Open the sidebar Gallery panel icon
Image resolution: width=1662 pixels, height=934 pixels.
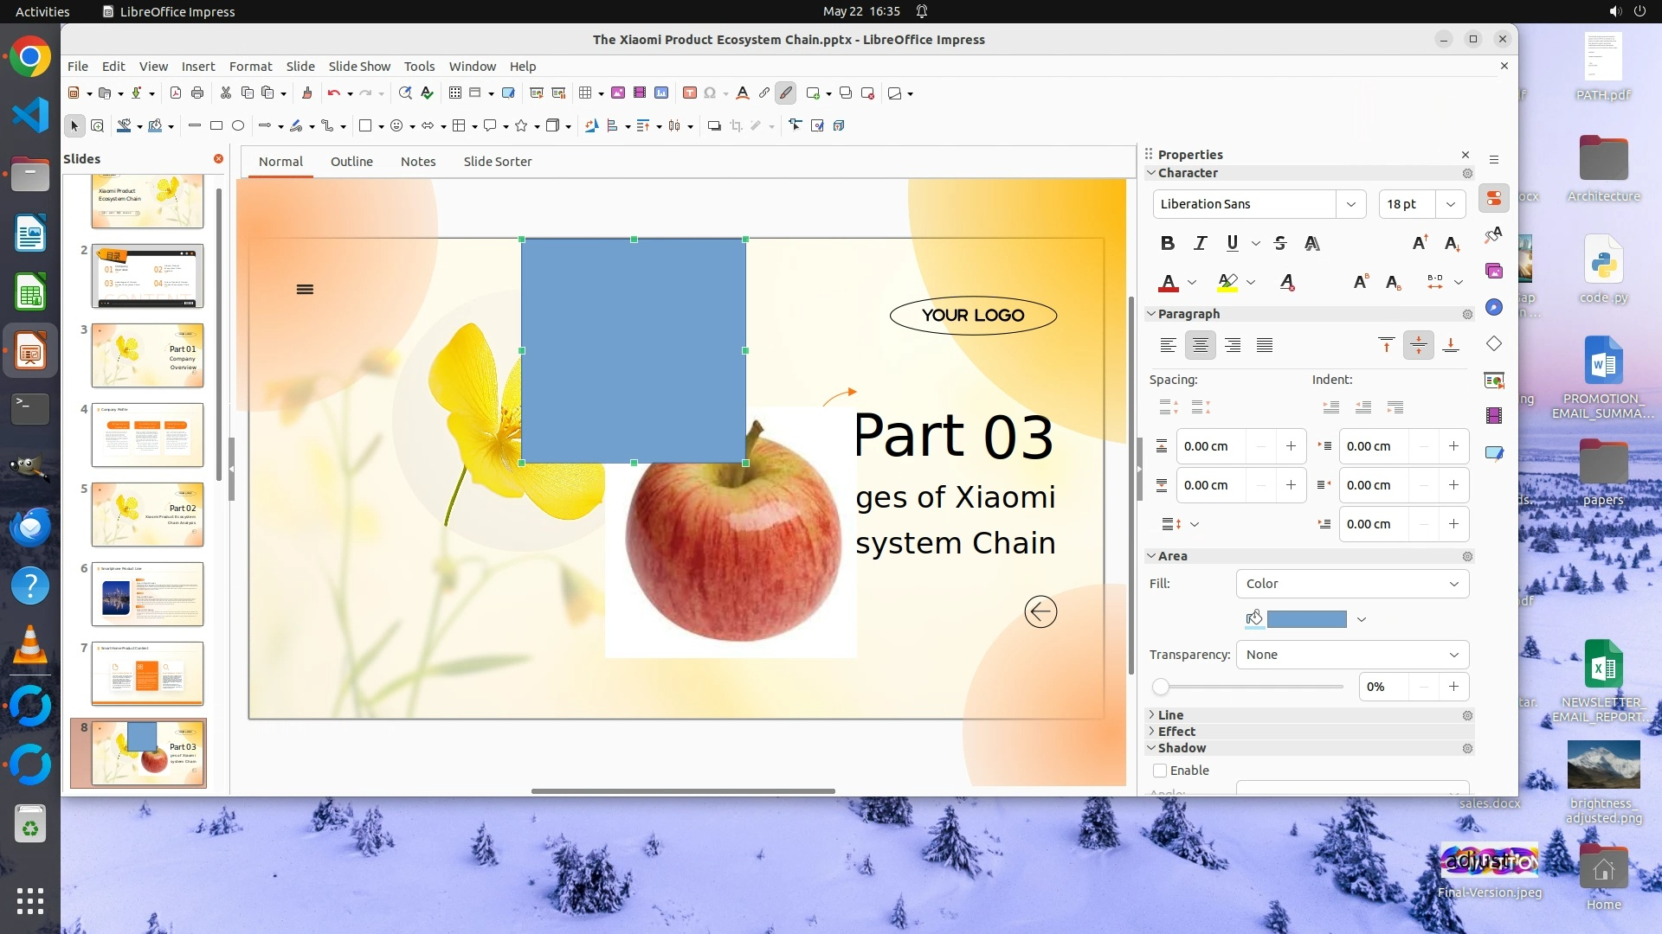pyautogui.click(x=1494, y=272)
